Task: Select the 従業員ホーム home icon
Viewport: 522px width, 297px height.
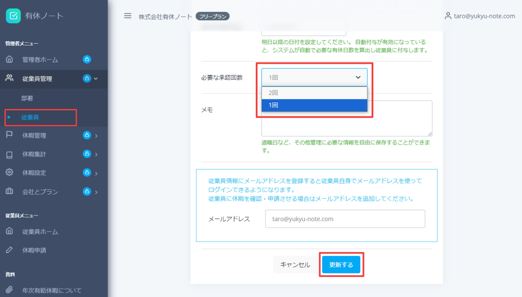Action: click(10, 232)
